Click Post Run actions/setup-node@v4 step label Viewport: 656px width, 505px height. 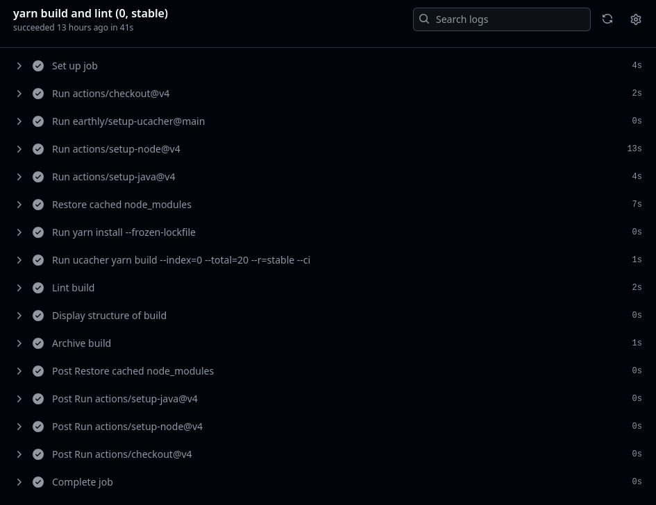(127, 427)
